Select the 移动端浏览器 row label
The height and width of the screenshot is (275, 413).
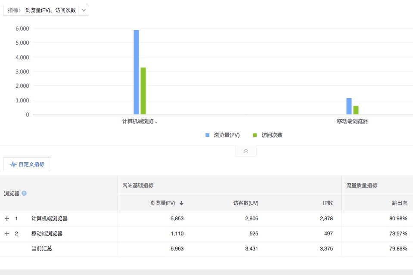tap(47, 234)
